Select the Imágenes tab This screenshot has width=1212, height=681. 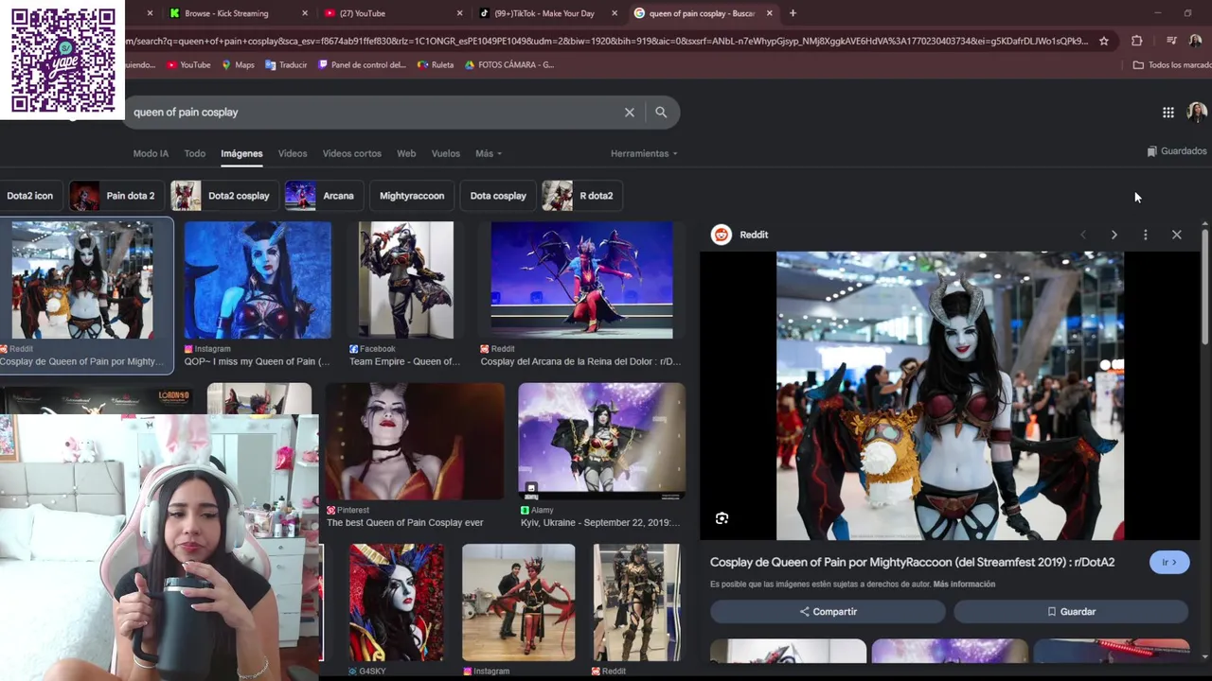pos(241,153)
